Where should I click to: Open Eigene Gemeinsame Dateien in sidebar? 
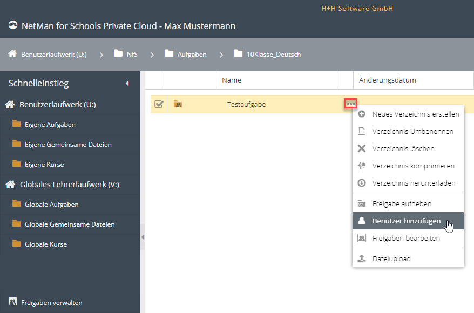click(x=68, y=145)
